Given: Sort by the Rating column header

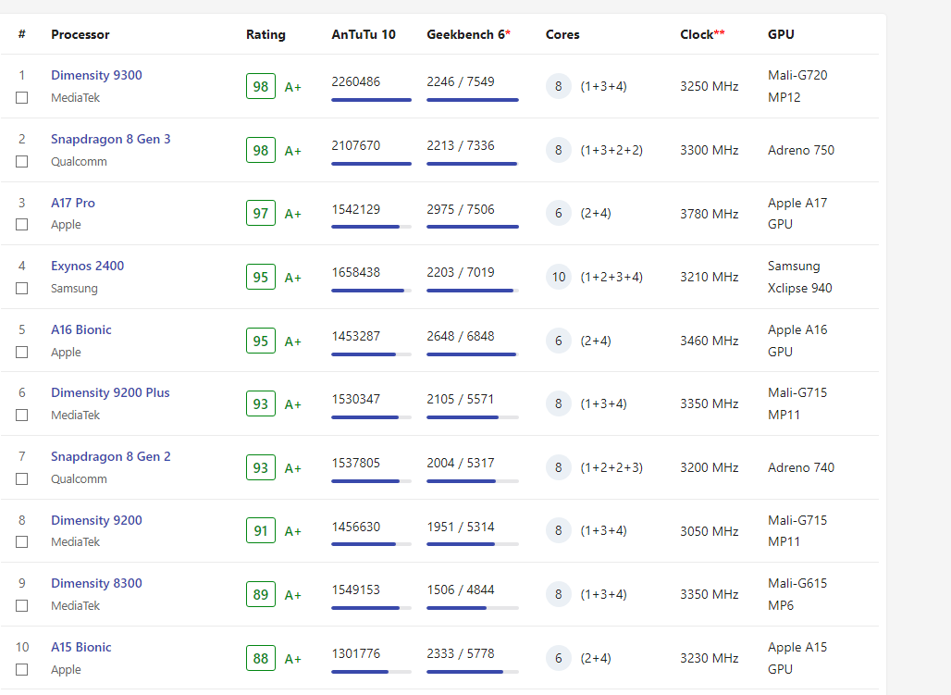Looking at the screenshot, I should [x=266, y=34].
